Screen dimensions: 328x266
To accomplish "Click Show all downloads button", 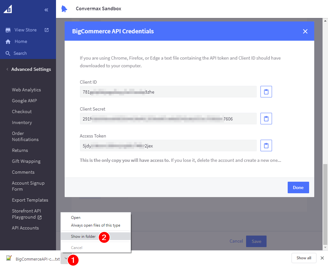I will 304,258.
